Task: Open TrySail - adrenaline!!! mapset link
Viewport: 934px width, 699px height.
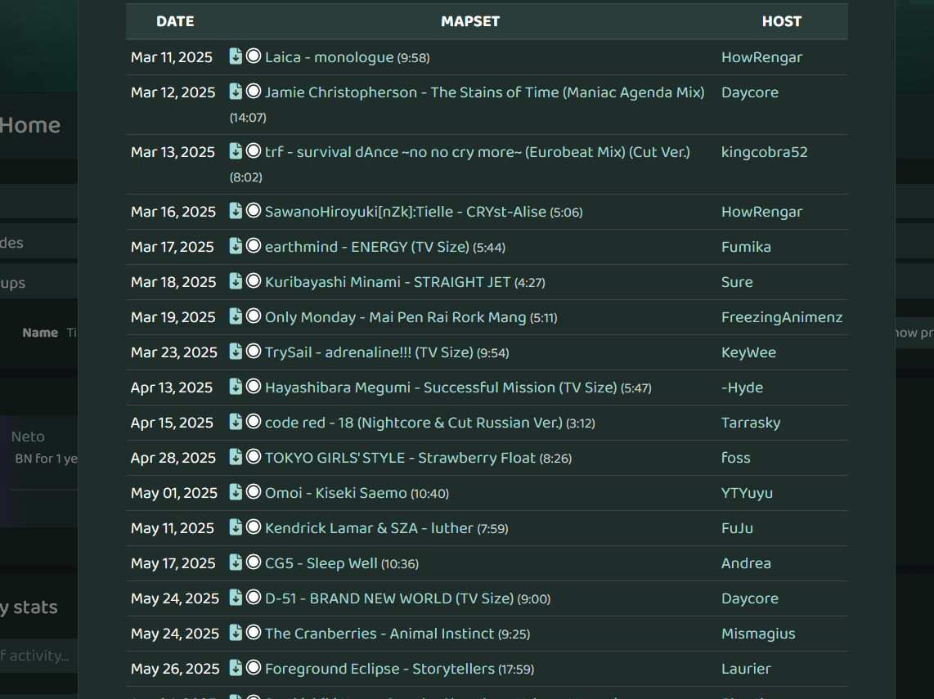Action: [370, 352]
